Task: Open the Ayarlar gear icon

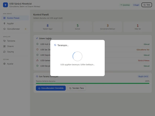Action: (x=4, y=64)
